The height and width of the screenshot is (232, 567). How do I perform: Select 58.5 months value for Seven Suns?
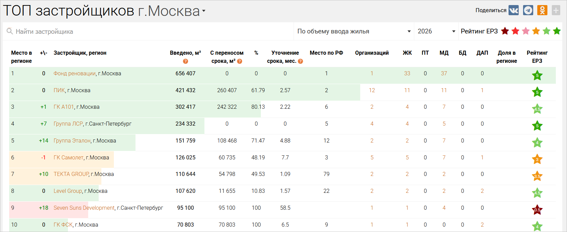[x=285, y=208]
